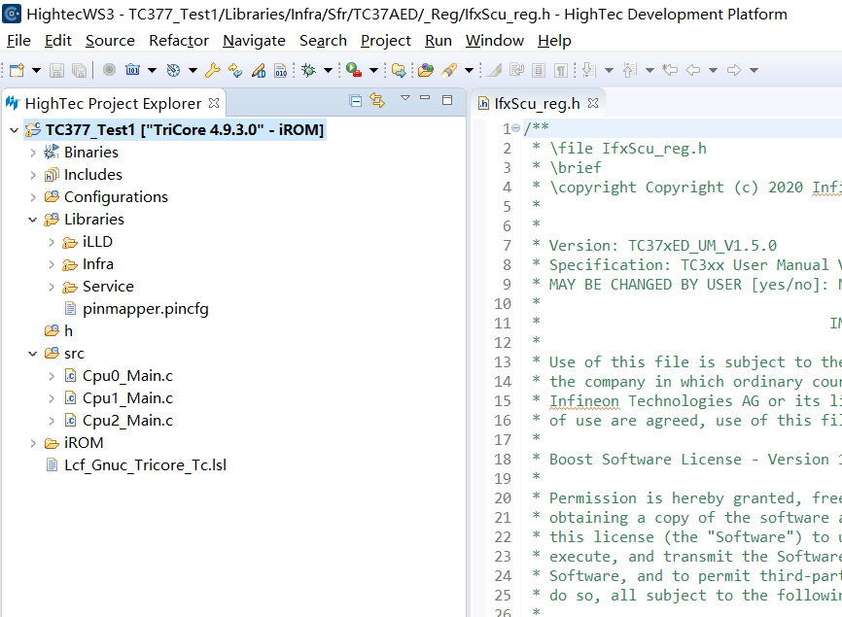
Task: Open the Project Explorer view menu chevron
Action: [x=405, y=99]
